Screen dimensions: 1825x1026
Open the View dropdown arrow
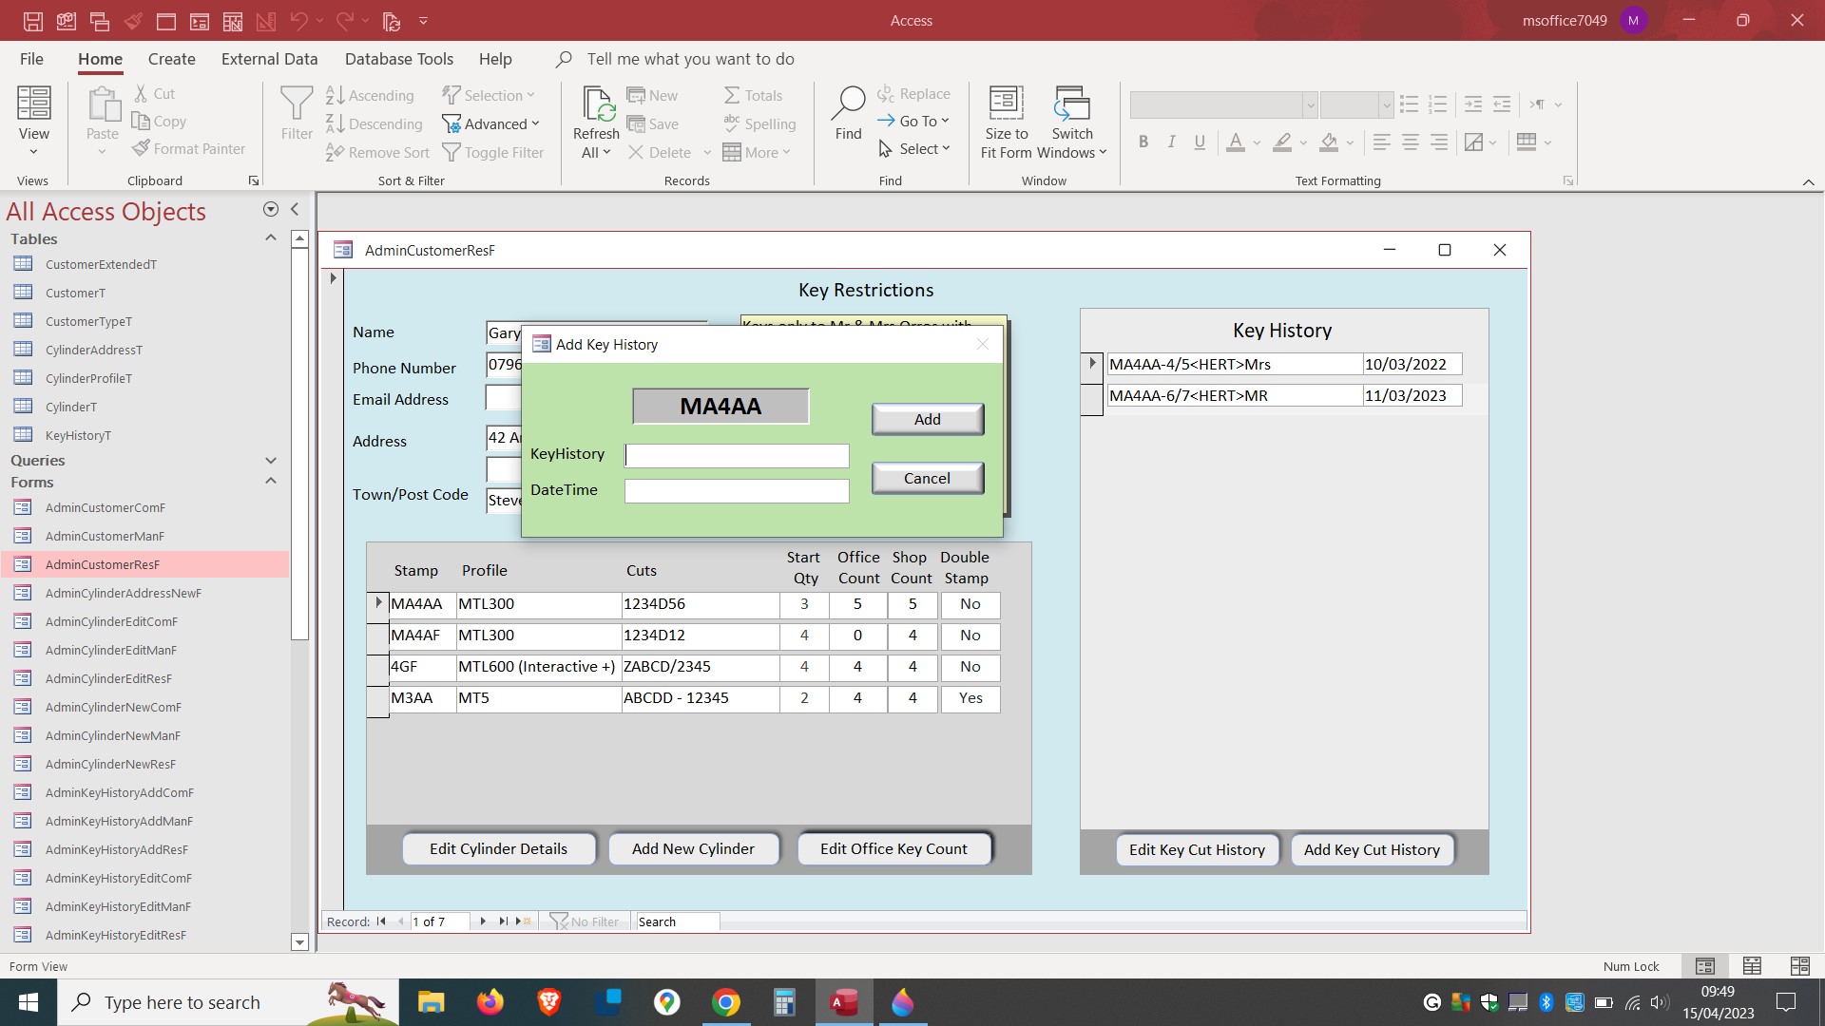33,152
